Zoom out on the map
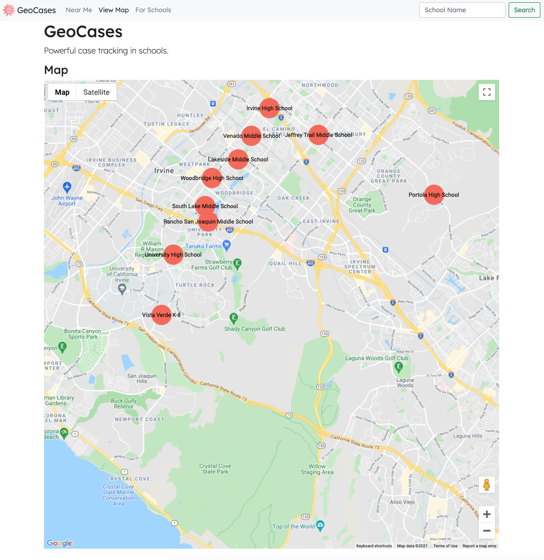This screenshot has height=560, width=544. pyautogui.click(x=487, y=531)
